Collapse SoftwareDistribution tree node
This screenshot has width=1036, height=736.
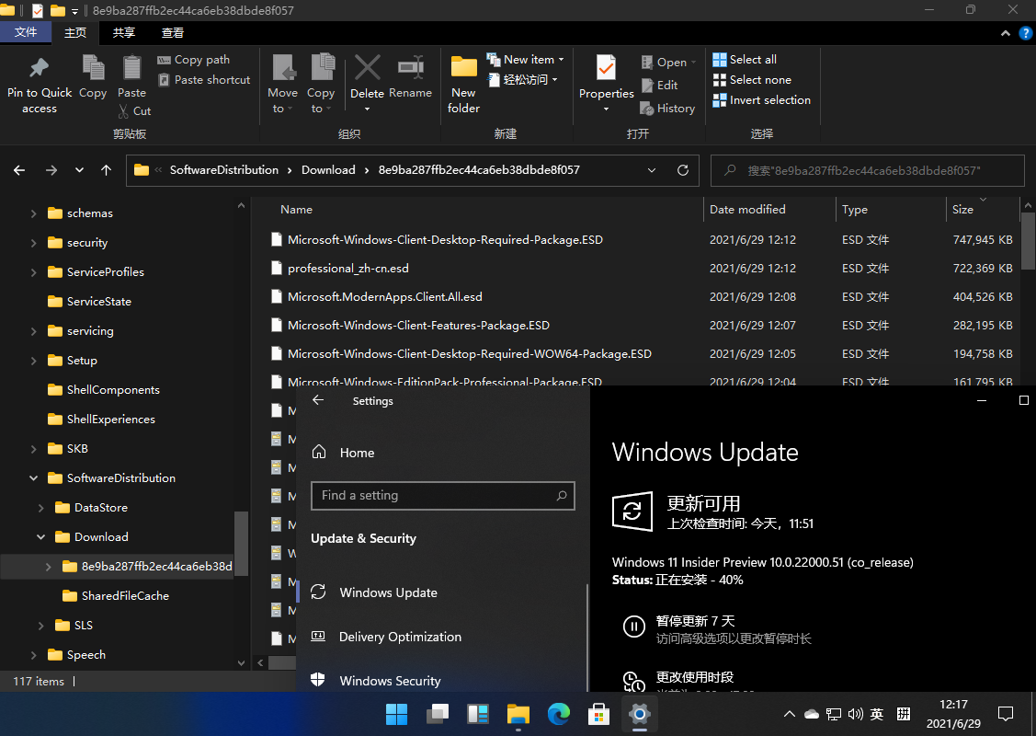(33, 478)
